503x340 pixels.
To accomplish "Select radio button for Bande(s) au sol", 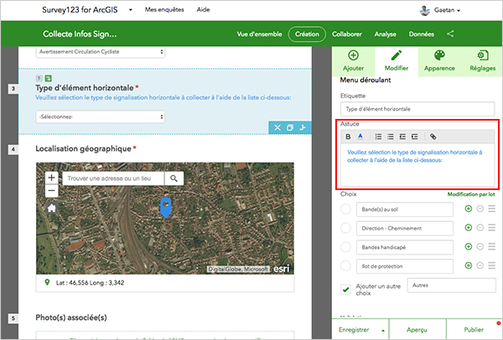I will coord(345,209).
